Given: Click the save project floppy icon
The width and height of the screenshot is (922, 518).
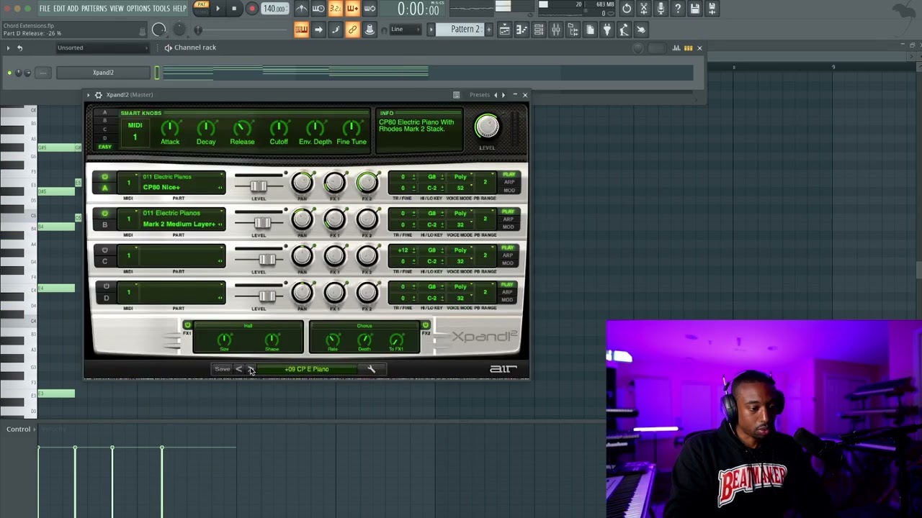Looking at the screenshot, I should click(695, 9).
